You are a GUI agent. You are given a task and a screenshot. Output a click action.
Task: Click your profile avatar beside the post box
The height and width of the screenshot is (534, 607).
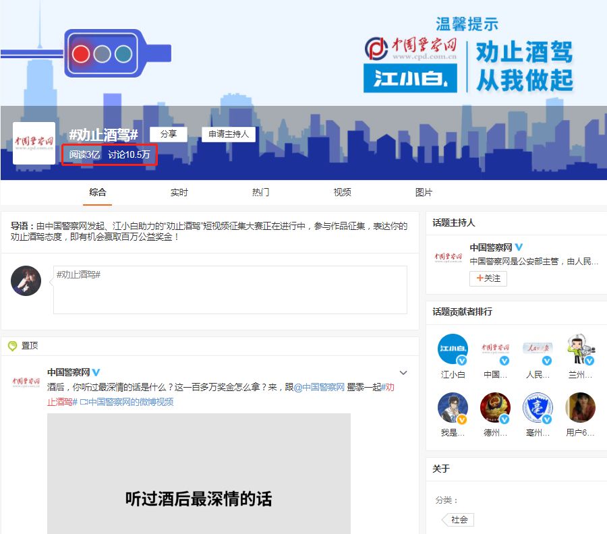(x=26, y=281)
